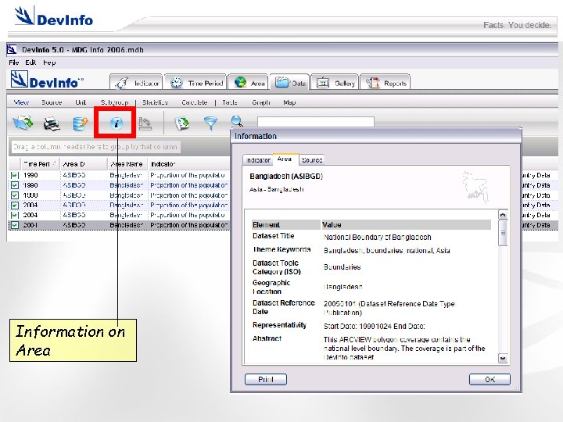The width and height of the screenshot is (563, 422).
Task: Click the green export sheet icon
Action: [x=182, y=123]
